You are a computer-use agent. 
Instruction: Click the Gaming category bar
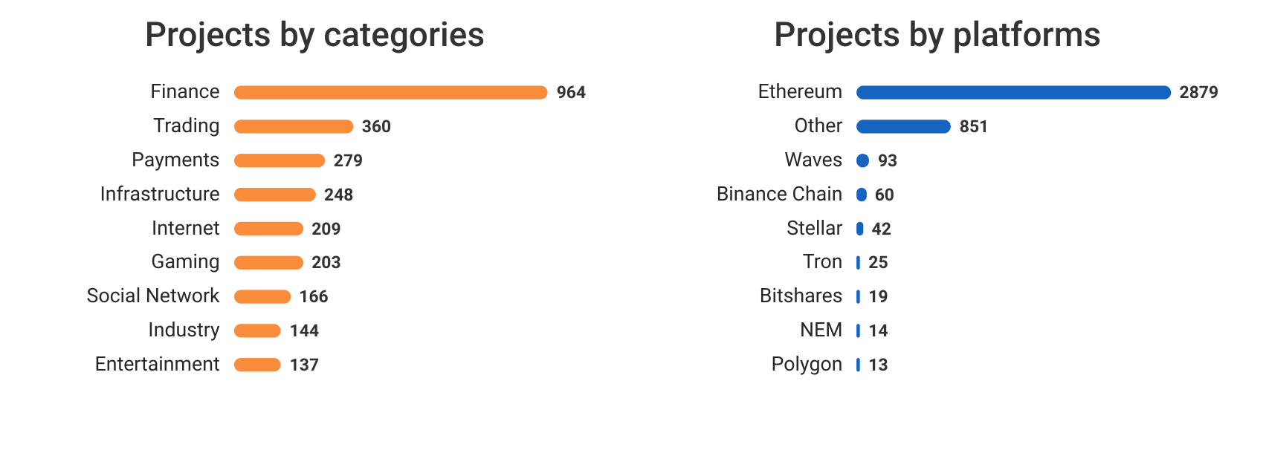(268, 262)
